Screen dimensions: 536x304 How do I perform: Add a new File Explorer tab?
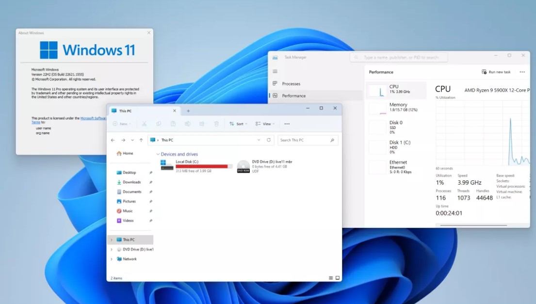tap(188, 111)
